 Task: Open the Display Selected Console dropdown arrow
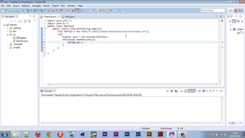point(207,91)
